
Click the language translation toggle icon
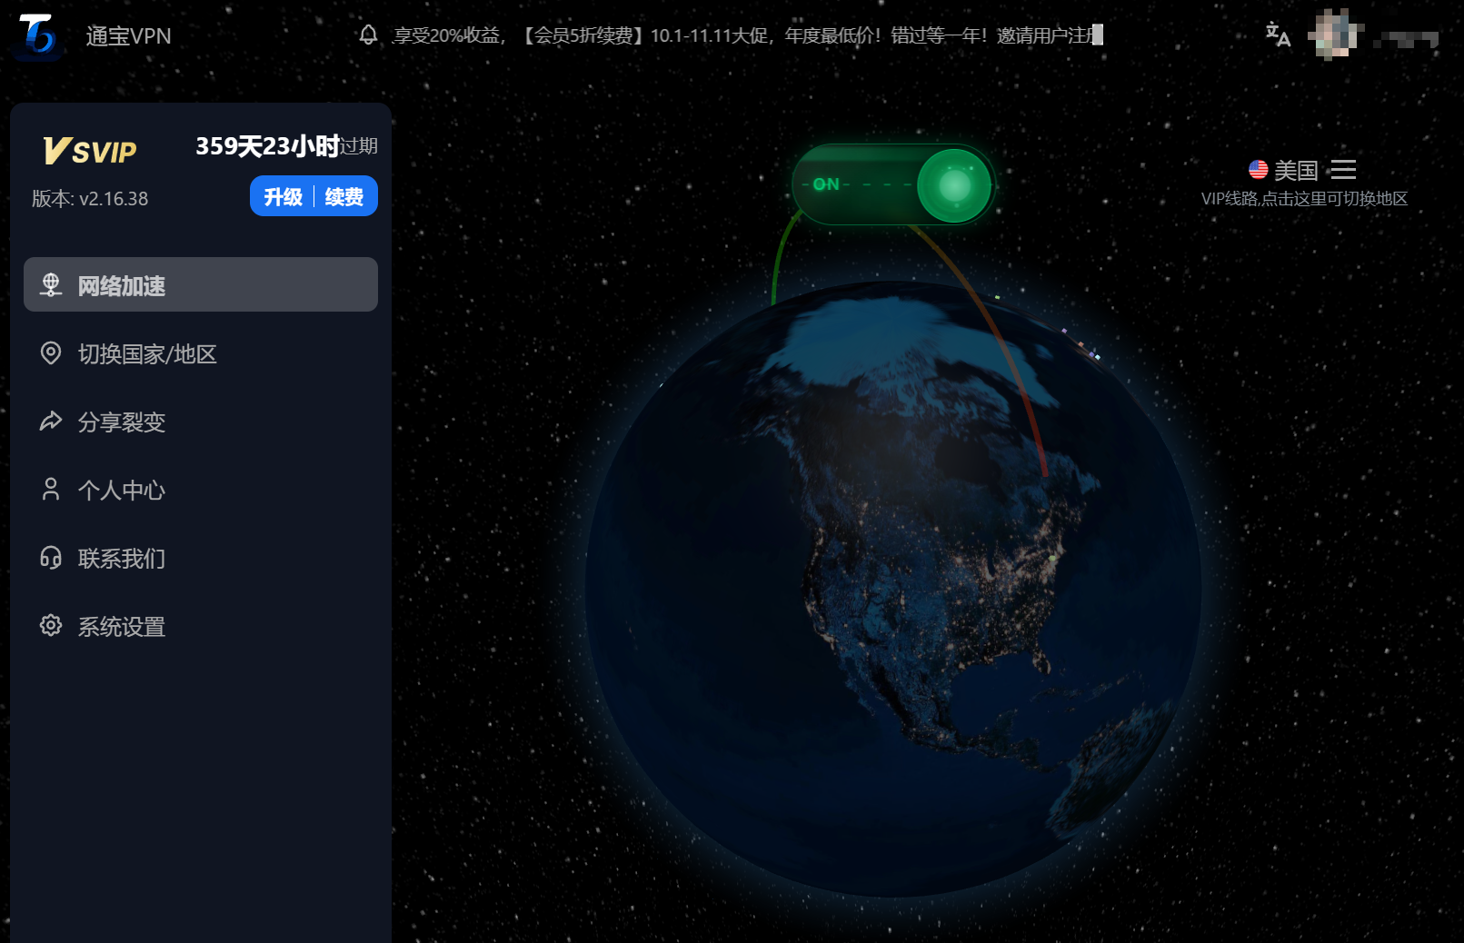(x=1277, y=35)
